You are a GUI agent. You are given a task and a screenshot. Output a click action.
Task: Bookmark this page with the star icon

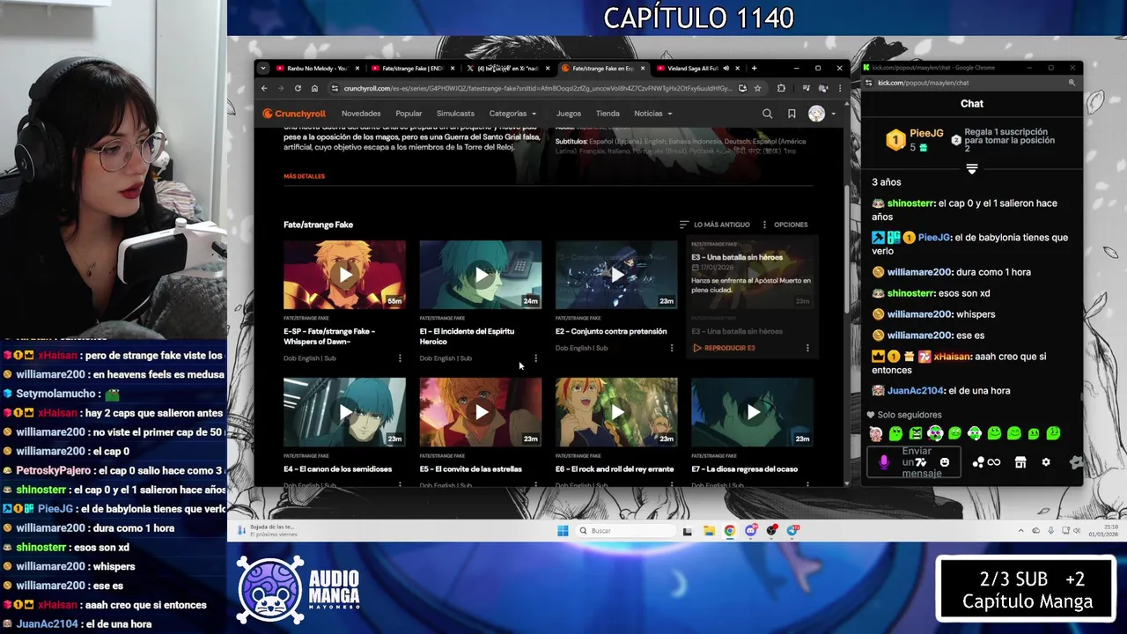tap(757, 88)
